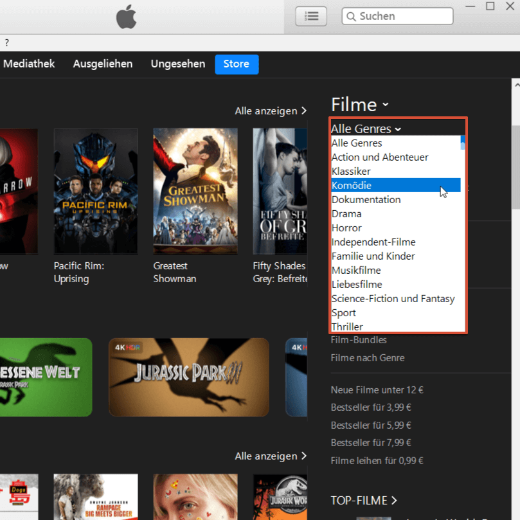This screenshot has width=520, height=520.
Task: Click the Apple logo icon
Action: click(x=127, y=17)
